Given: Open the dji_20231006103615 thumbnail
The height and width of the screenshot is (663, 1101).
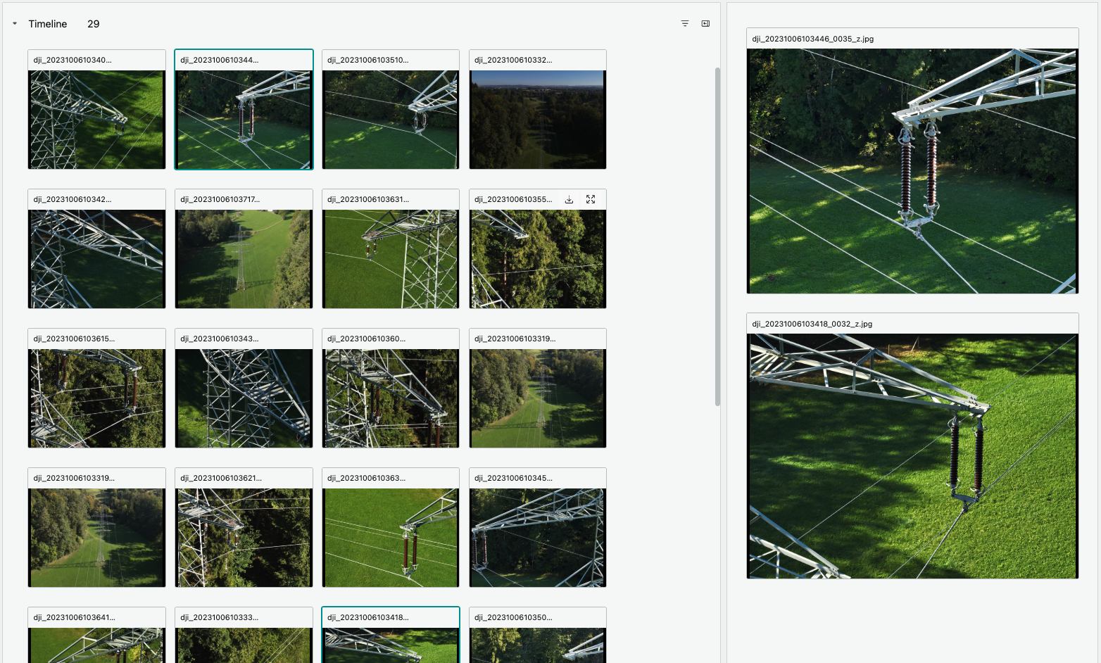Looking at the screenshot, I should pyautogui.click(x=97, y=398).
